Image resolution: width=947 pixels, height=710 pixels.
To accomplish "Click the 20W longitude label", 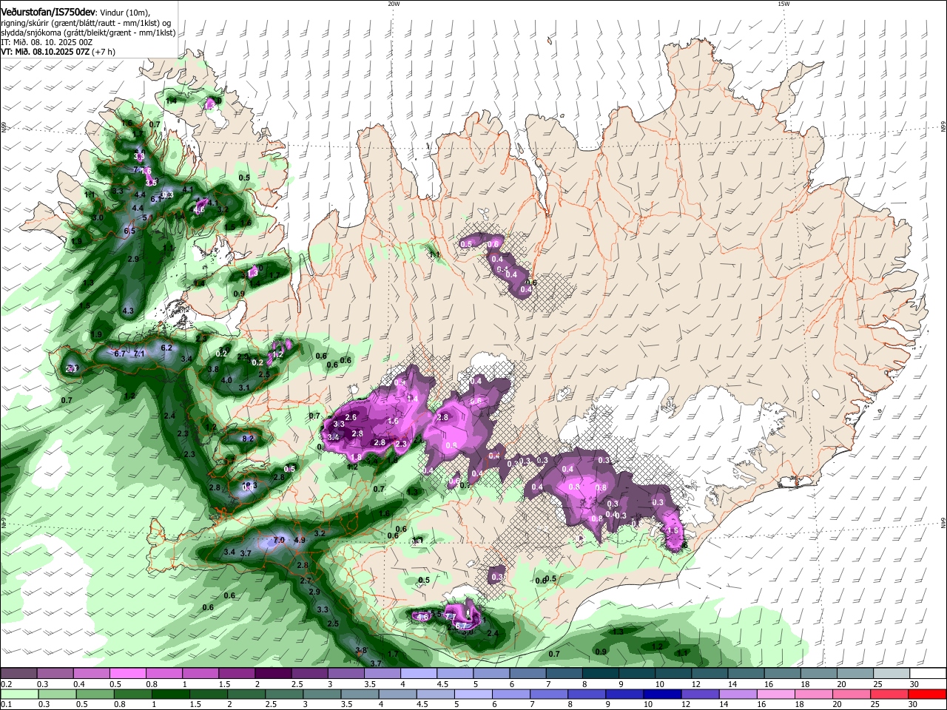I will pyautogui.click(x=394, y=3).
